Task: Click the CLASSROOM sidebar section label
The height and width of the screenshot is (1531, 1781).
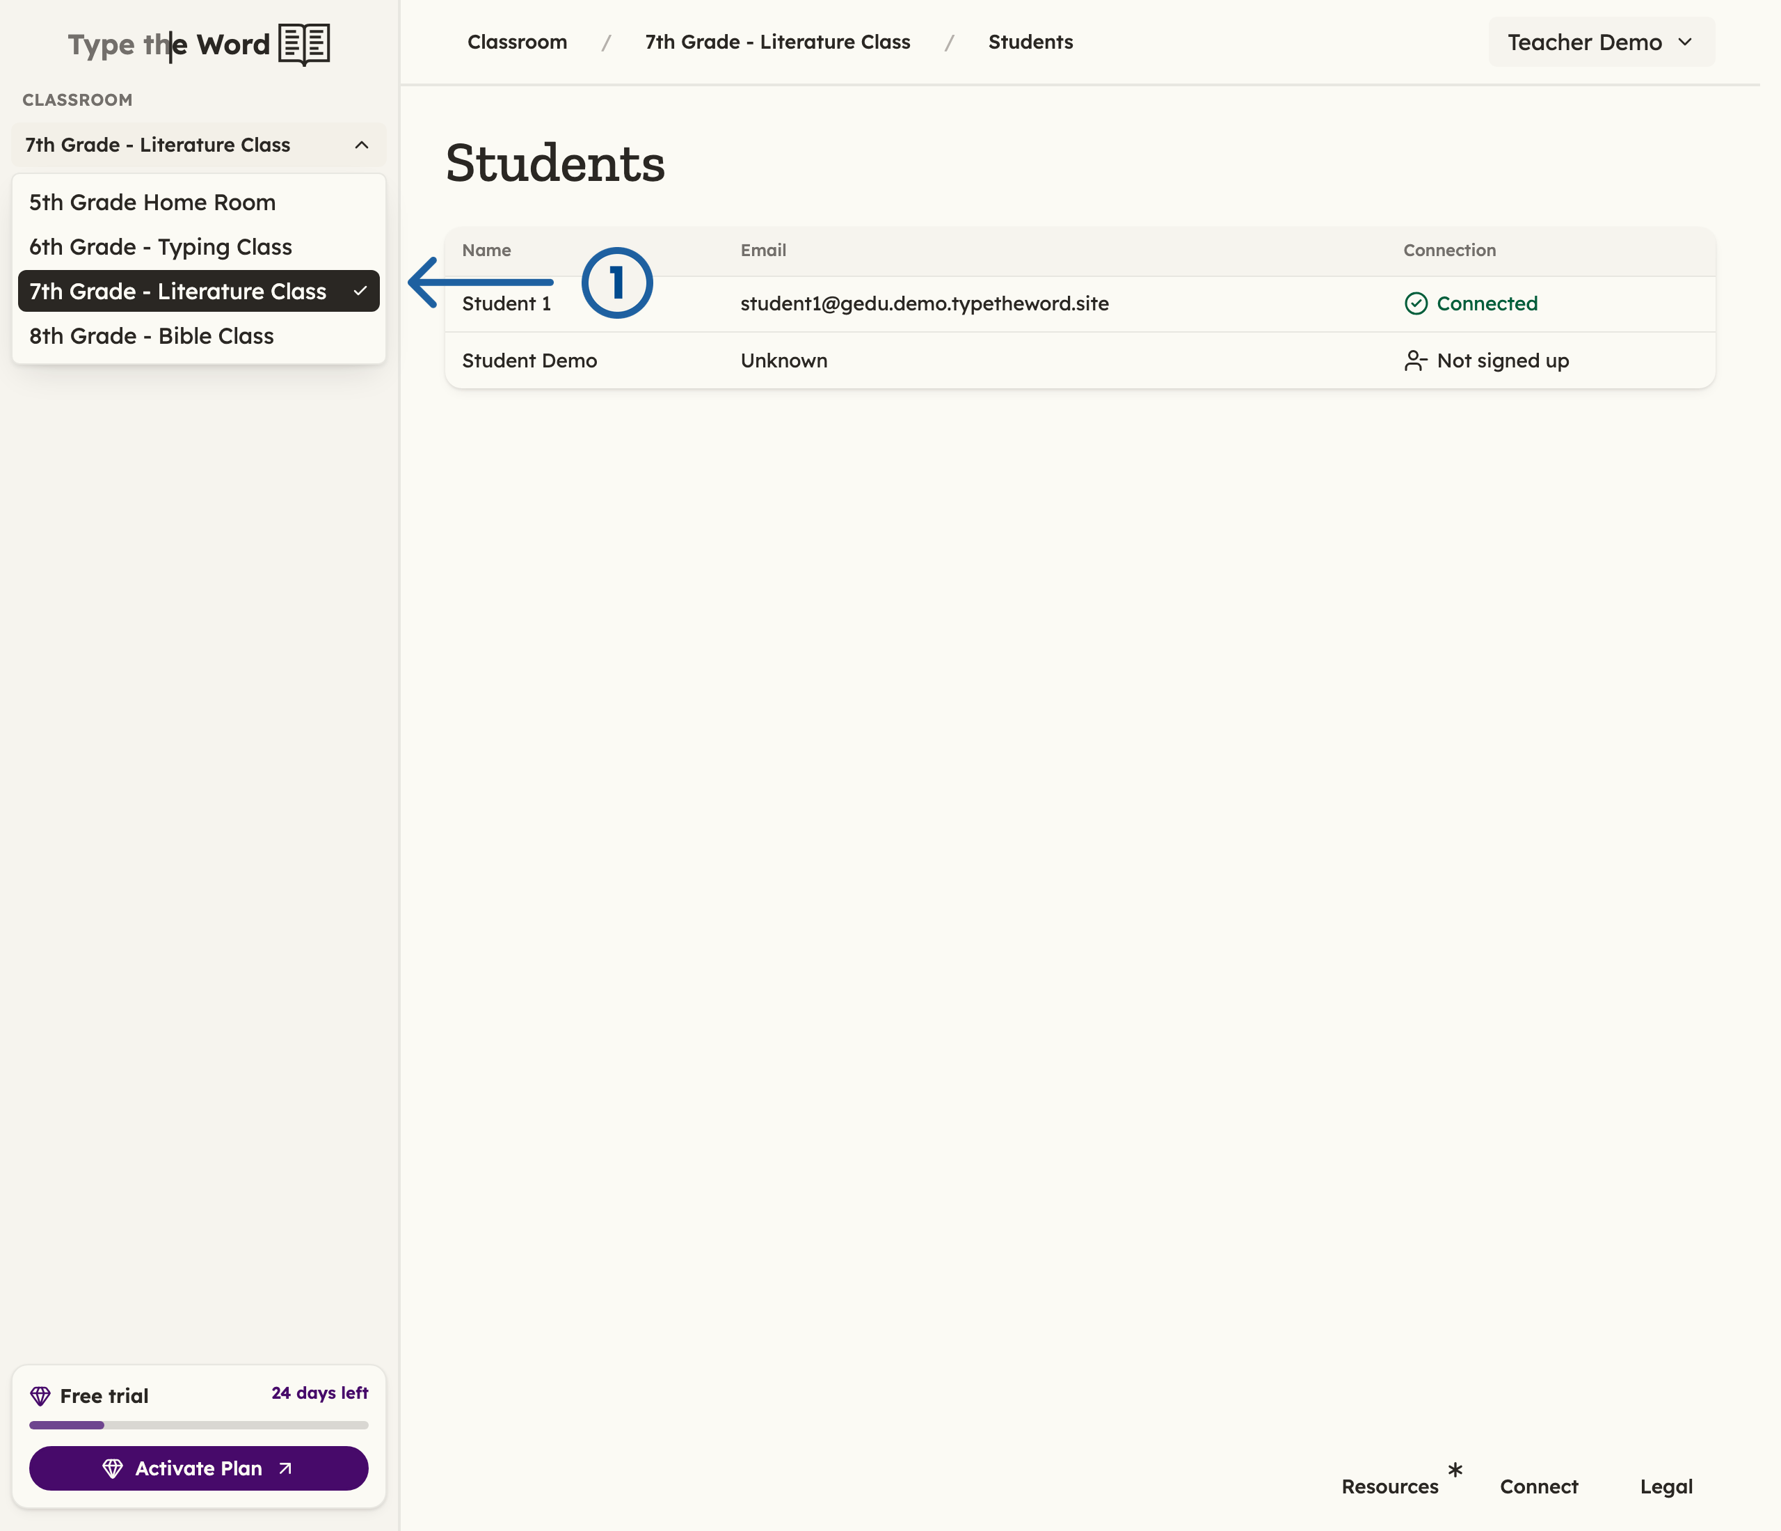Action: 77,100
